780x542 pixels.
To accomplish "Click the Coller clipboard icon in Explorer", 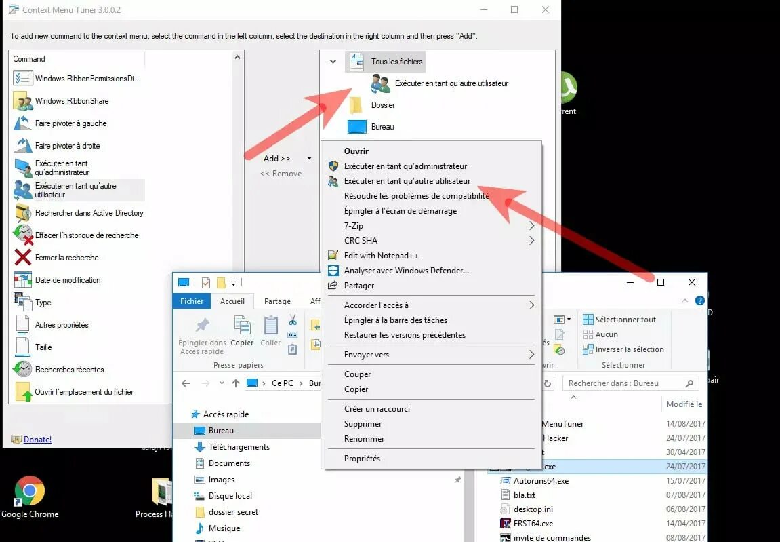I will coord(270,326).
